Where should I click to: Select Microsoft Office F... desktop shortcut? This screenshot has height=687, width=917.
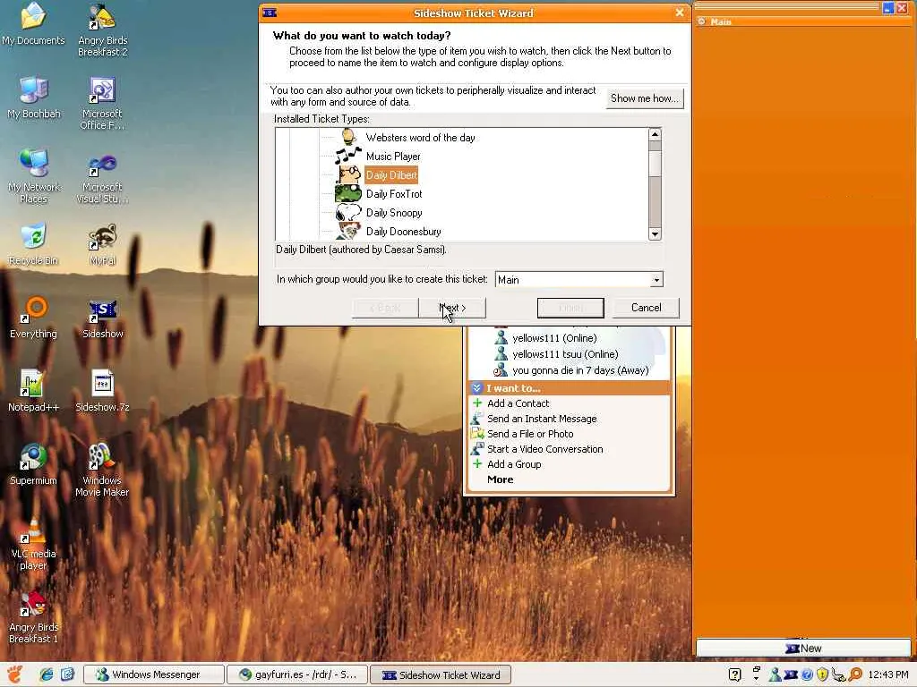[x=102, y=104]
